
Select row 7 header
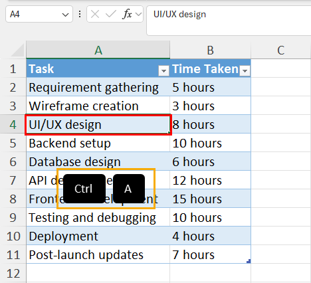(x=13, y=180)
